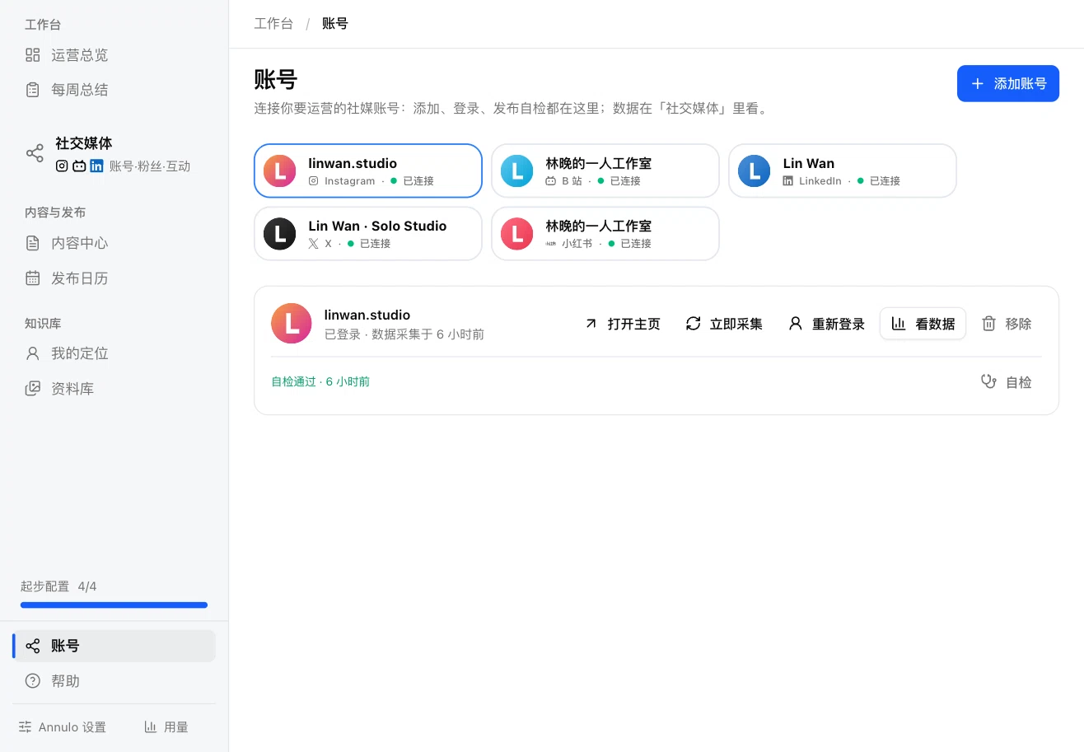
Task: Open 发布日历 in the sidebar
Action: click(114, 278)
